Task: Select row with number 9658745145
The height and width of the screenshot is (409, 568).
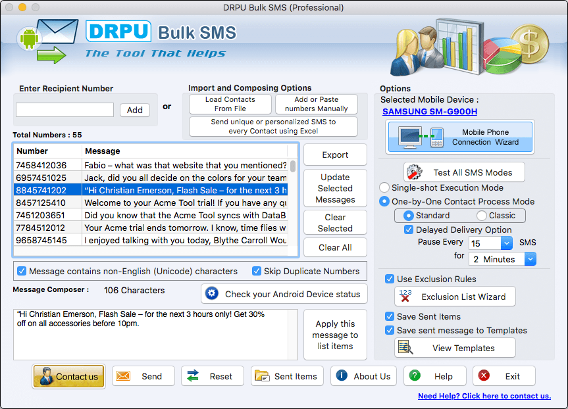Action: tap(151, 240)
